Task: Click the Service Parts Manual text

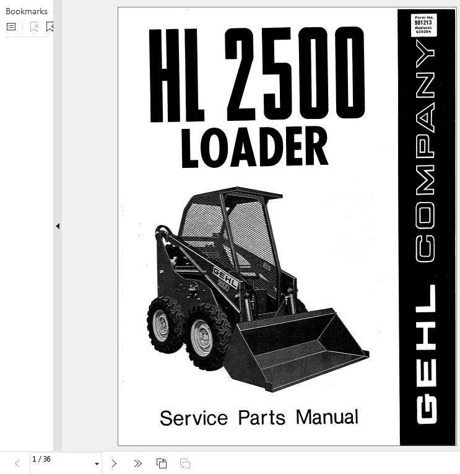Action: [259, 418]
